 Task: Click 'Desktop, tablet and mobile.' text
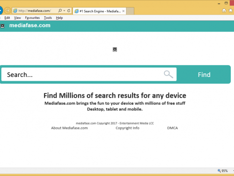tap(115, 109)
